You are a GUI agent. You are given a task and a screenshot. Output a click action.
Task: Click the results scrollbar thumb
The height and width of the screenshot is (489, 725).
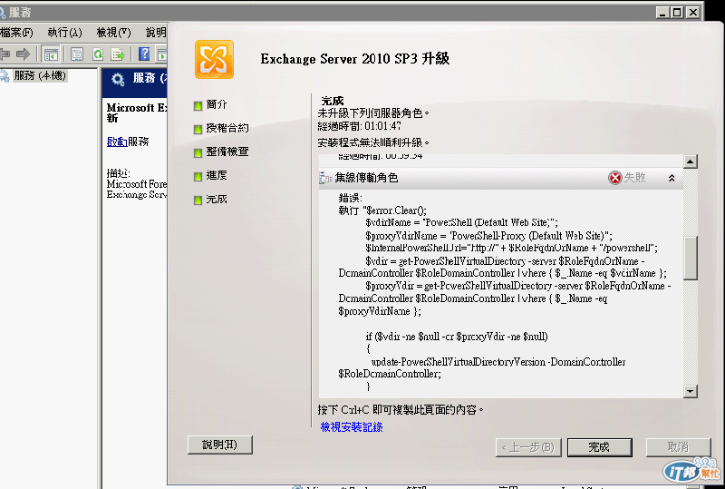click(x=690, y=259)
